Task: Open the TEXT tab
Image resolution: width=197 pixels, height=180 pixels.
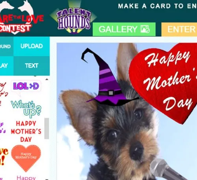Action: pos(32,66)
